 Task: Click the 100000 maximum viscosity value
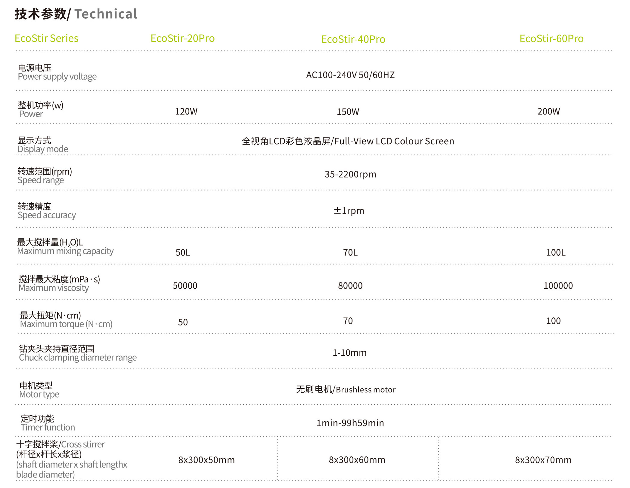click(558, 285)
